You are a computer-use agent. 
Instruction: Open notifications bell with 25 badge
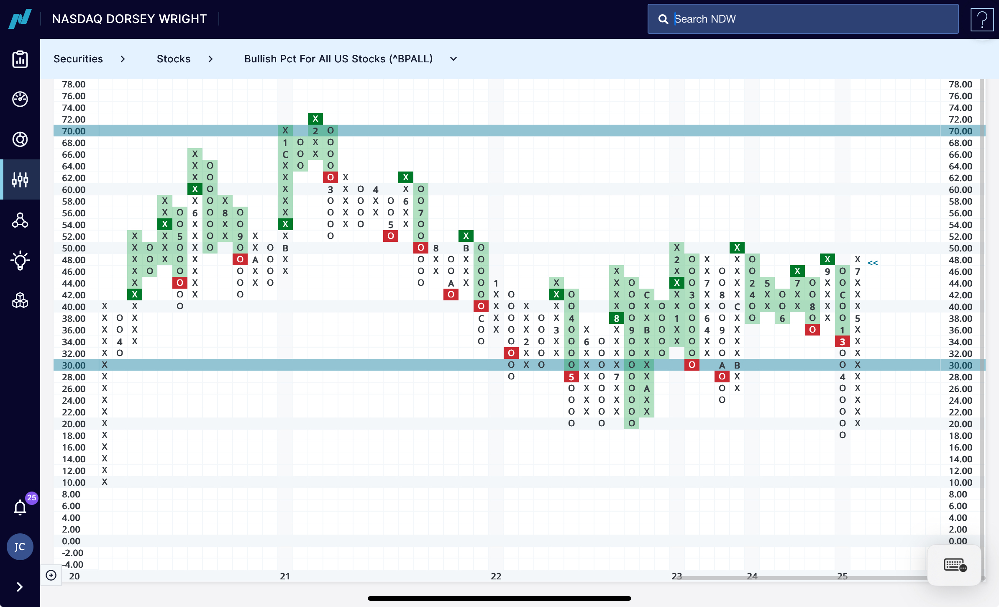pyautogui.click(x=20, y=507)
